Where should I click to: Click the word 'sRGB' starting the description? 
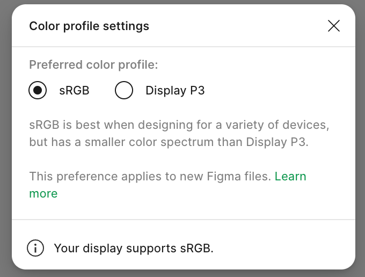(44, 125)
